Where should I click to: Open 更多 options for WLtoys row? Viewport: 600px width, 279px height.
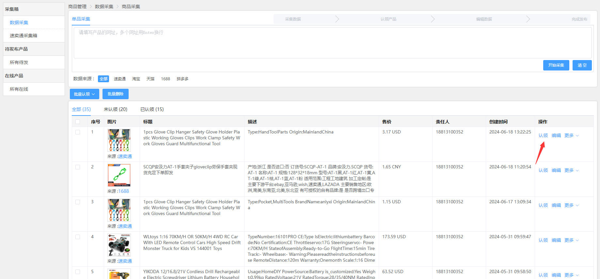click(x=572, y=240)
